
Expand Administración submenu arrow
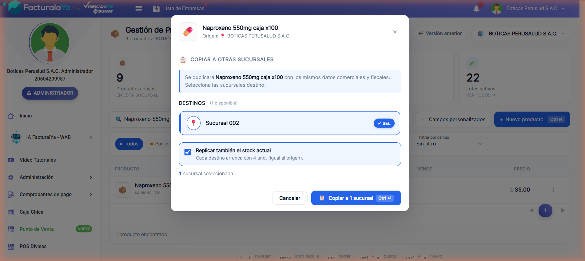pyautogui.click(x=91, y=177)
